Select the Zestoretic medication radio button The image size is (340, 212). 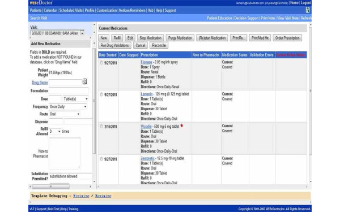[101, 159]
